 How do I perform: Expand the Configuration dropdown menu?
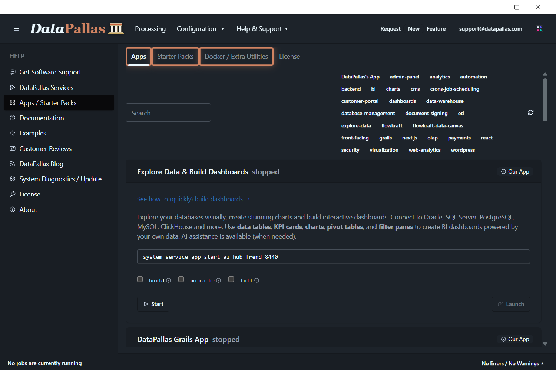[201, 29]
